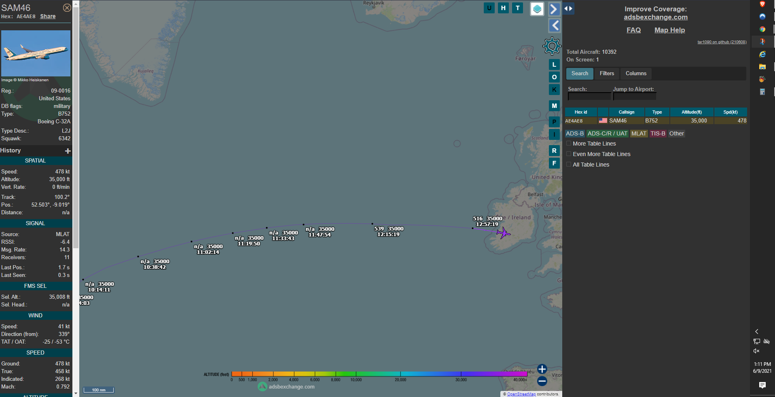This screenshot has height=397, width=775.
Task: Open Google Chrome from the taskbar
Action: coord(762,29)
